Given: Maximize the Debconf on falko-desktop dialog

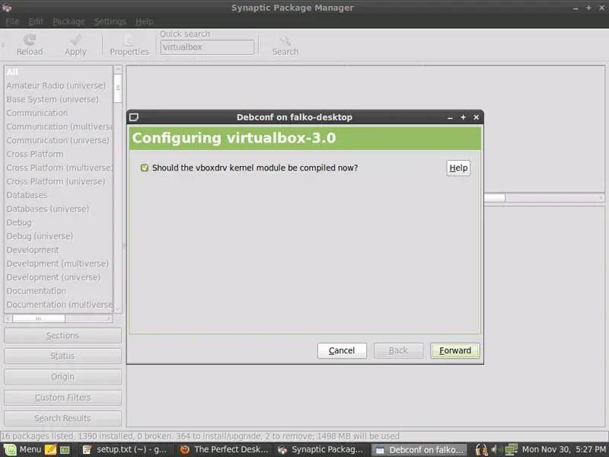Looking at the screenshot, I should tap(463, 117).
